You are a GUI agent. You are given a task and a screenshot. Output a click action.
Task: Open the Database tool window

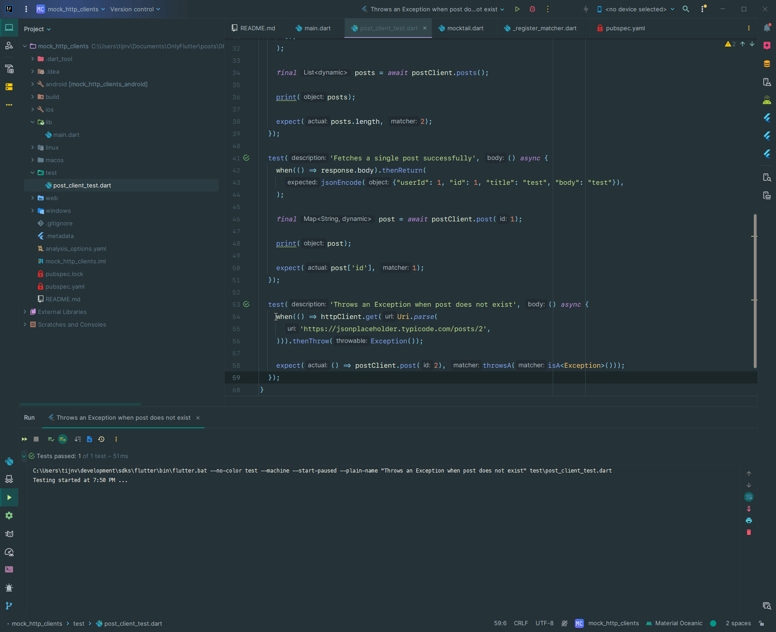click(767, 64)
